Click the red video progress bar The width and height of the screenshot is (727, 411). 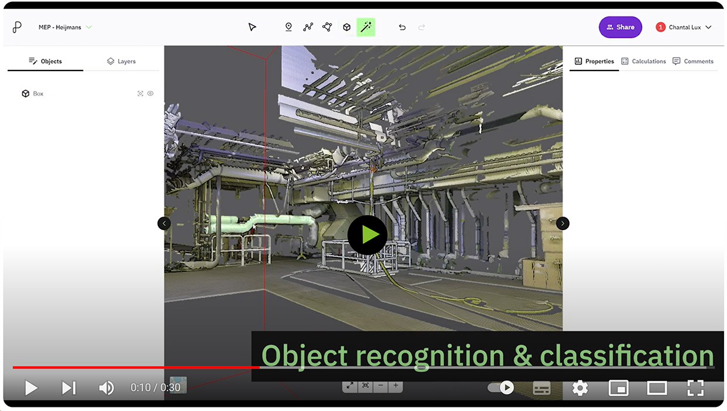coord(135,368)
